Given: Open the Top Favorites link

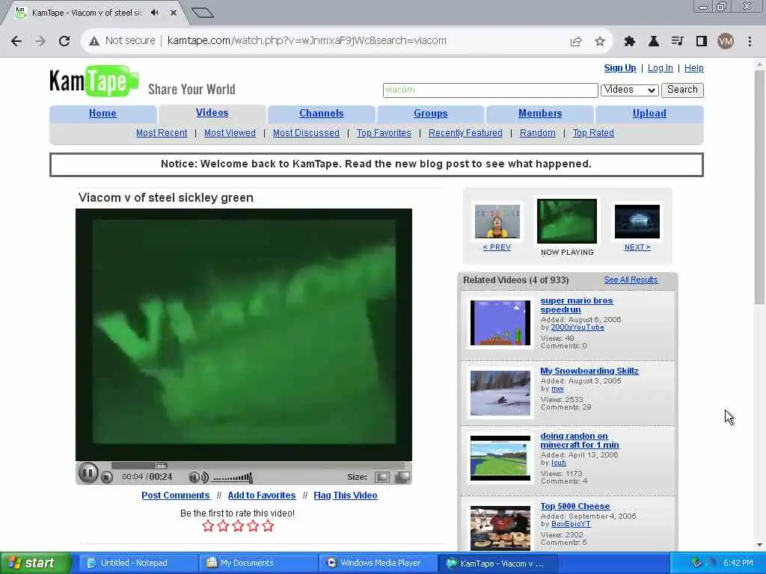Looking at the screenshot, I should tap(384, 133).
